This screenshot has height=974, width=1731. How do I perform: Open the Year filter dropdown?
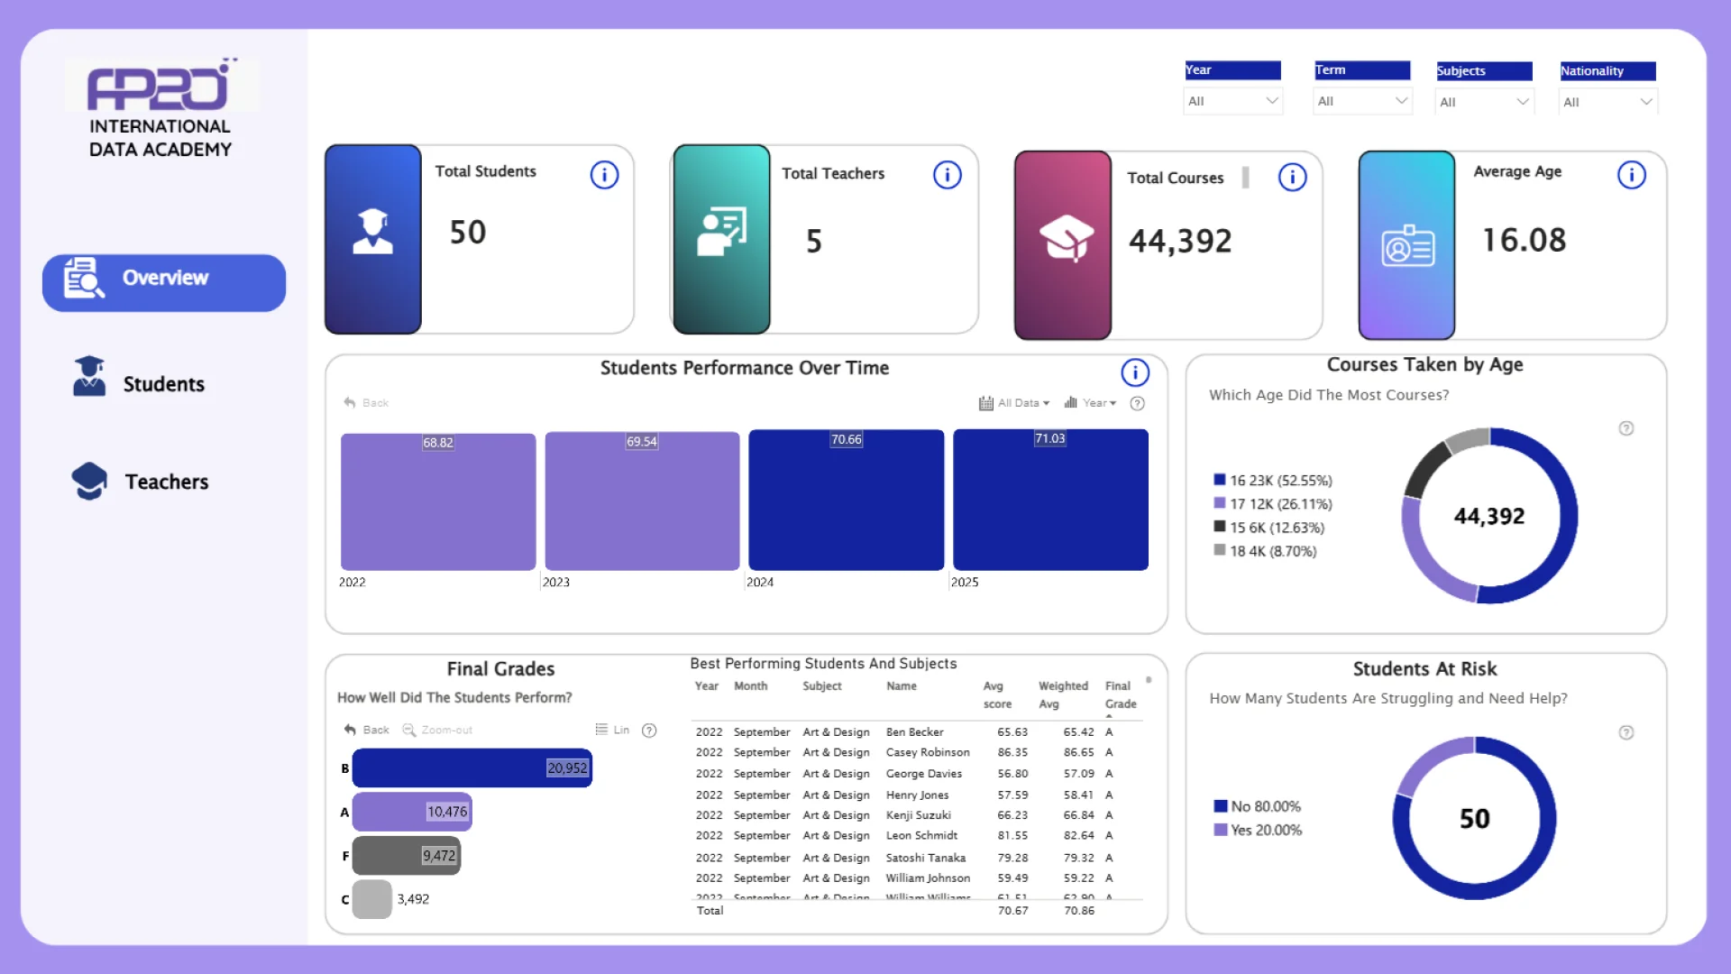pos(1232,101)
